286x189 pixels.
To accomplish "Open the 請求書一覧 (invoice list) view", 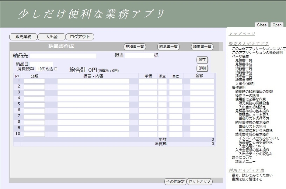I will [x=201, y=46].
